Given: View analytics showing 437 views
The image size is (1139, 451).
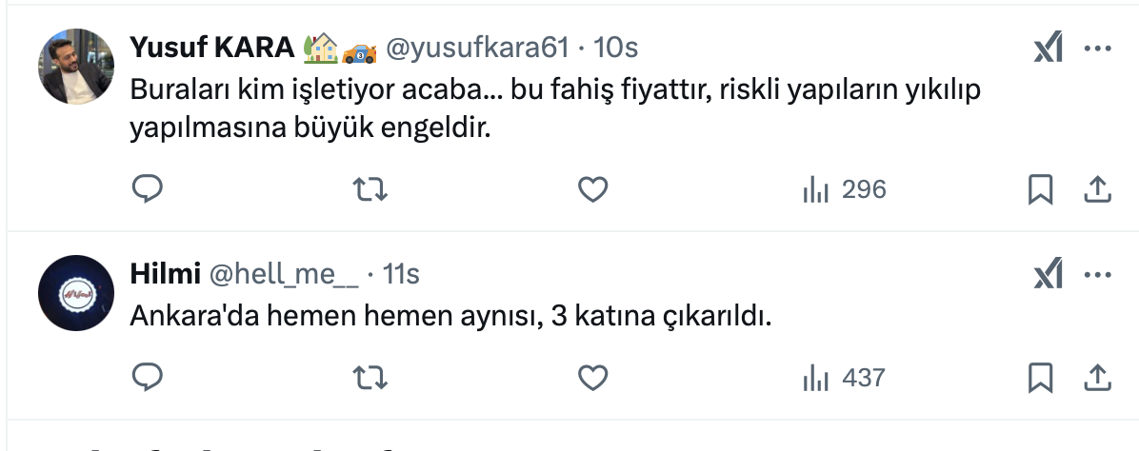Looking at the screenshot, I should [845, 378].
